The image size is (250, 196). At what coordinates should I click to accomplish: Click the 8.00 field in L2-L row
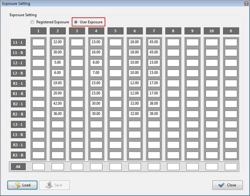(x=96, y=62)
